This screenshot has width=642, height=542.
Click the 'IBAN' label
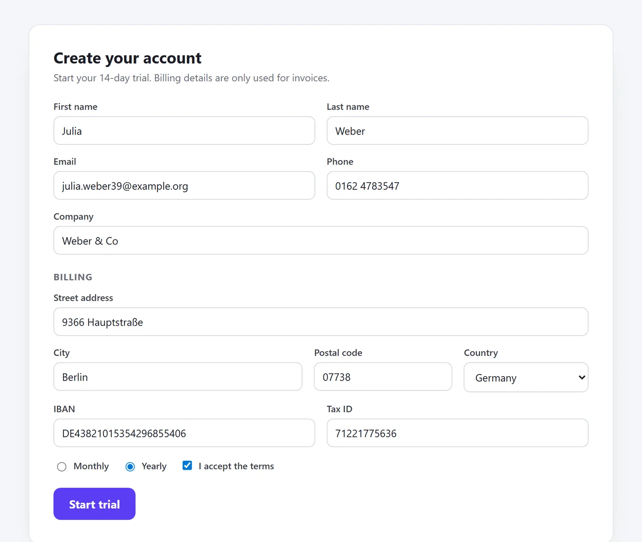(64, 409)
